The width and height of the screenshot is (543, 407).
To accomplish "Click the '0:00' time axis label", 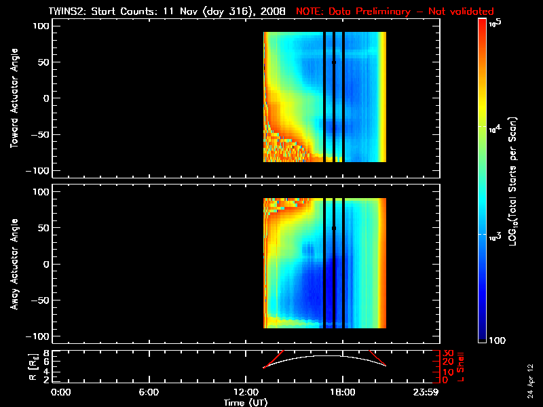I will (60, 392).
